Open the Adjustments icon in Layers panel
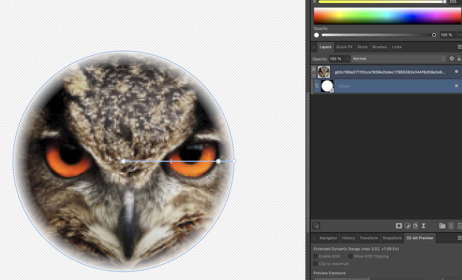Screen dimensions: 462x280 407,226
